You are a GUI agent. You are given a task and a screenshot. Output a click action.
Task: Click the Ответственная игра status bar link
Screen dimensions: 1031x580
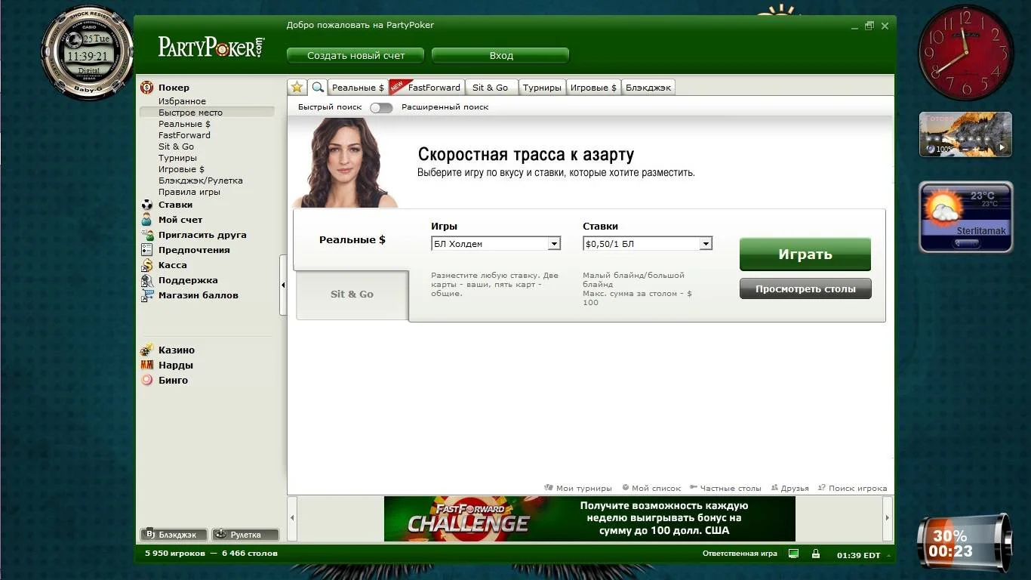[740, 554]
